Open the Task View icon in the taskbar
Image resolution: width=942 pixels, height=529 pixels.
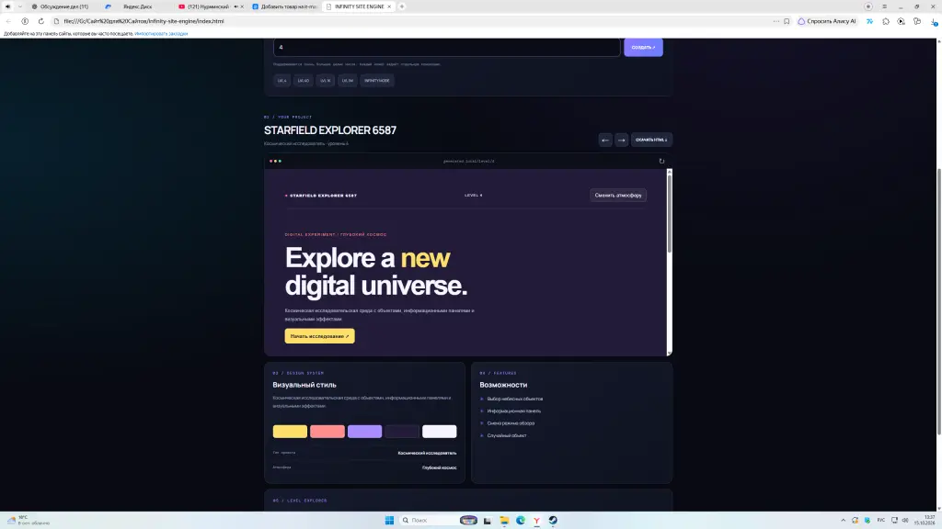(488, 520)
